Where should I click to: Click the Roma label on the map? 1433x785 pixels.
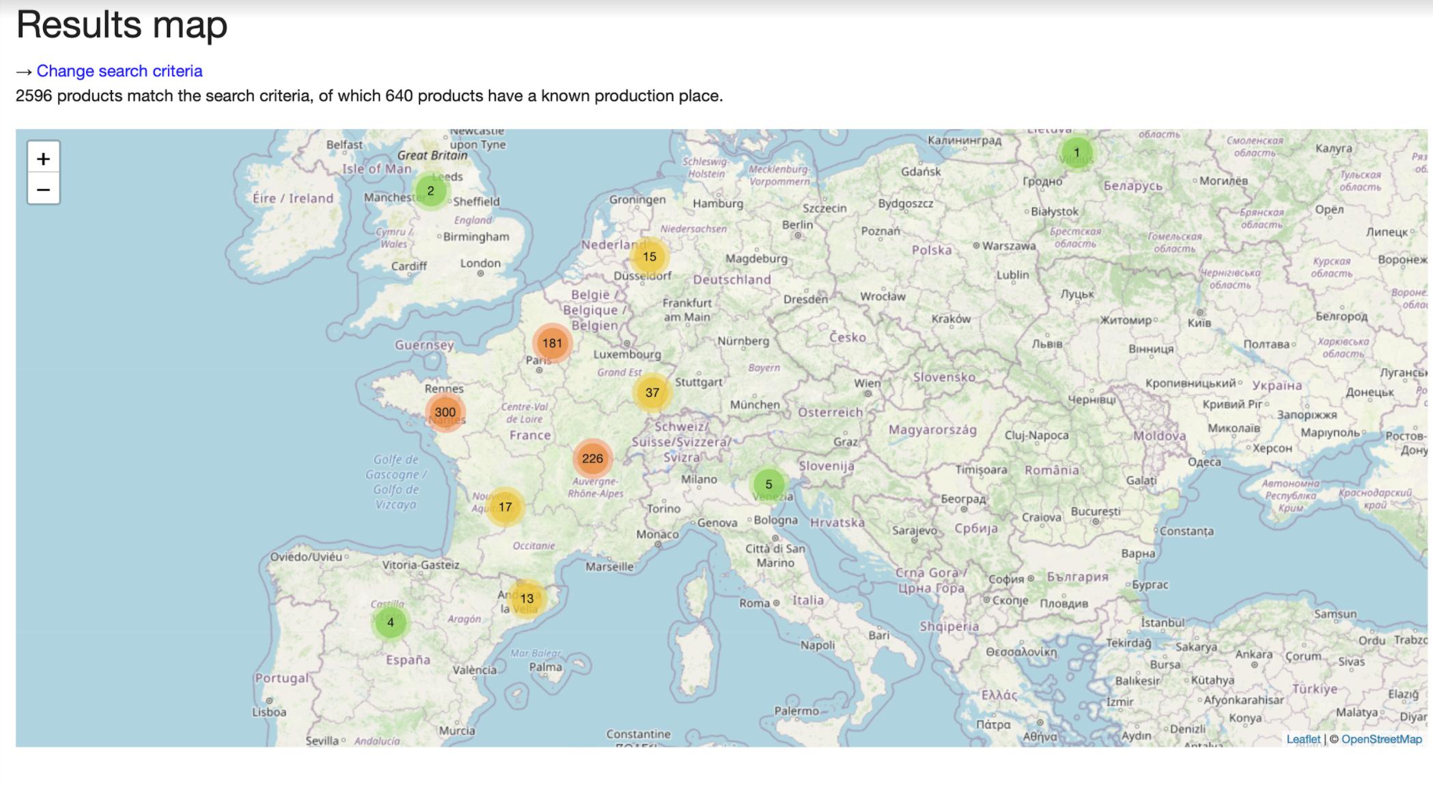coord(754,603)
